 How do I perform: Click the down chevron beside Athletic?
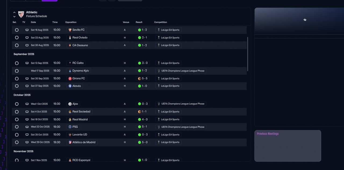(x=15, y=16)
